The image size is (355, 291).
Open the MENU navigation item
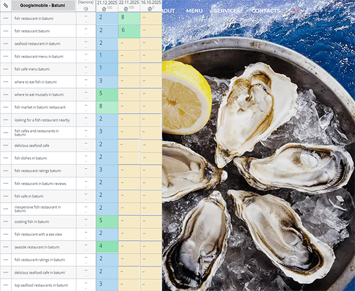click(x=194, y=11)
